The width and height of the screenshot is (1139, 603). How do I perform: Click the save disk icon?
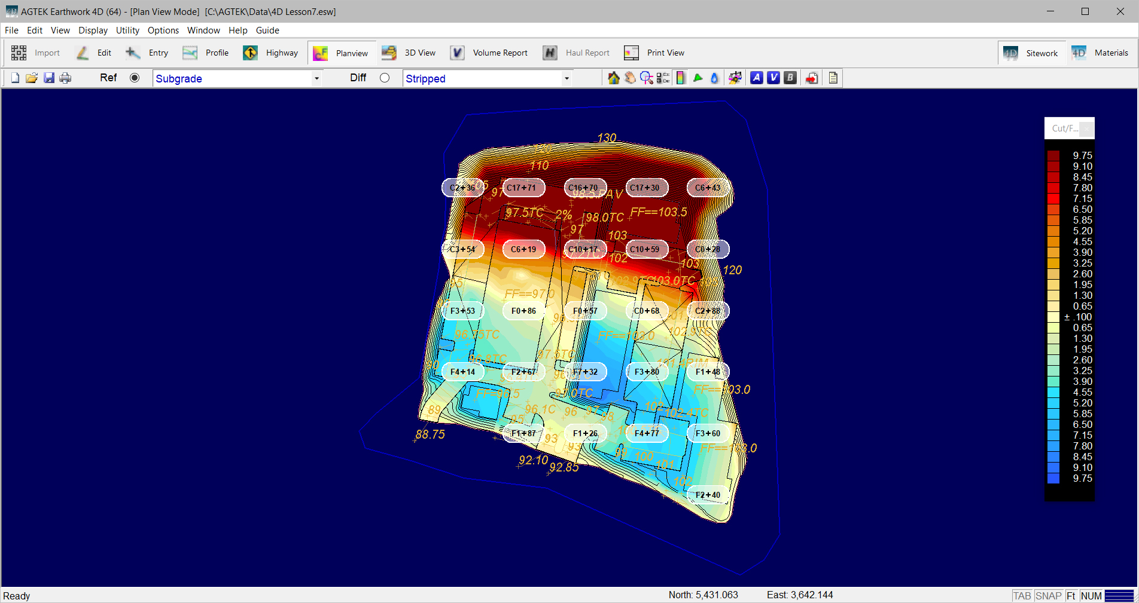pos(49,78)
